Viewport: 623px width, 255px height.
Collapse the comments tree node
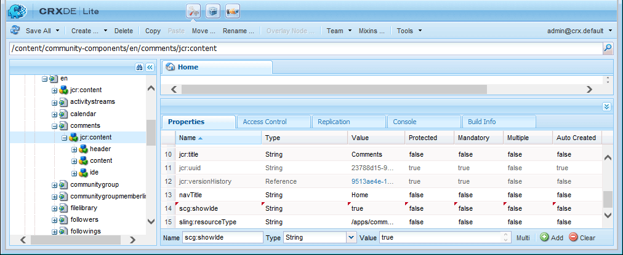[54, 126]
